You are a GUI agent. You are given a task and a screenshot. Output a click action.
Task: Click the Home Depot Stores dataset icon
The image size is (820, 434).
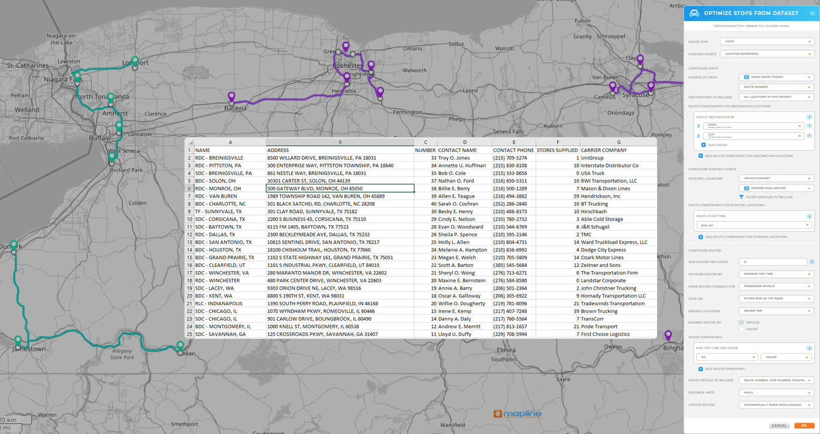click(x=746, y=77)
